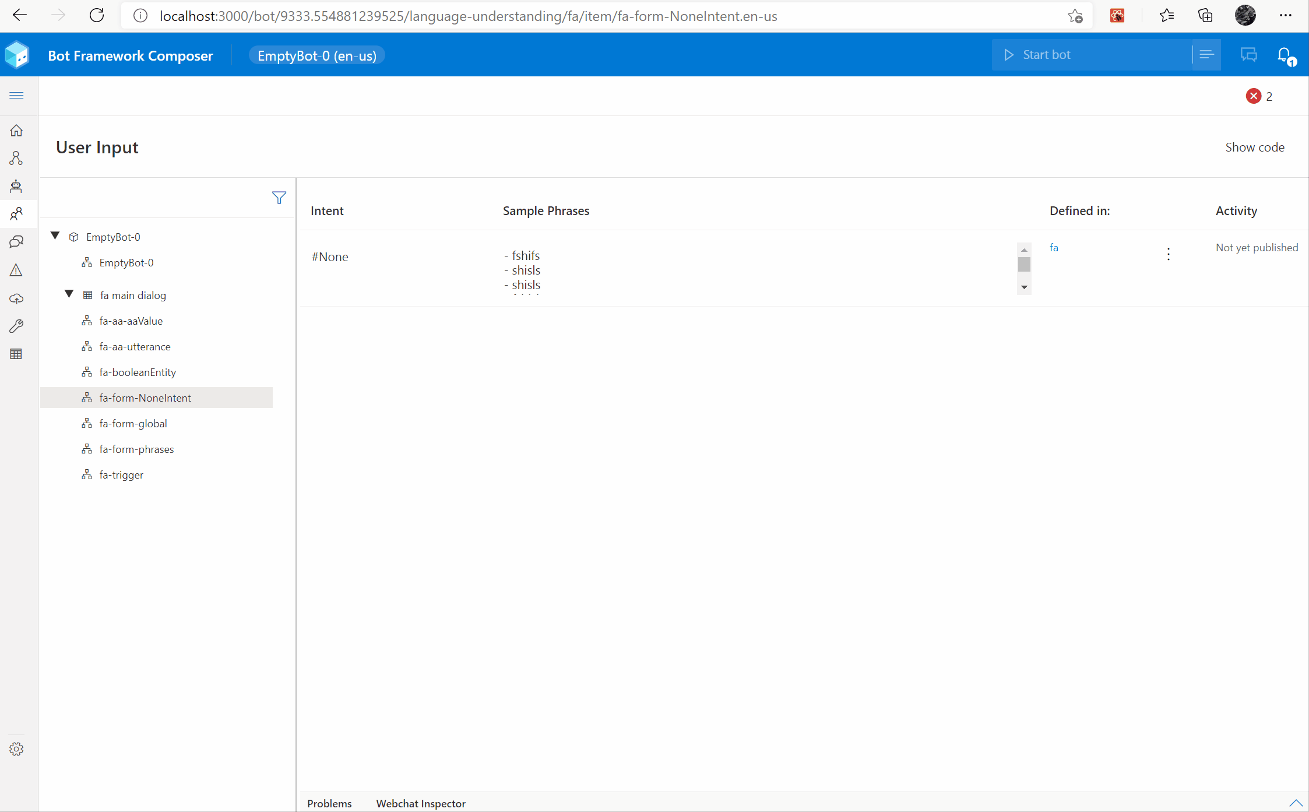Toggle the hamburger navigation menu

tap(16, 95)
